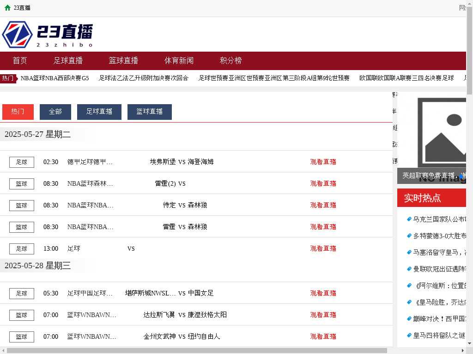Click the green home icon
This screenshot has width=473, height=354.
click(x=7, y=8)
